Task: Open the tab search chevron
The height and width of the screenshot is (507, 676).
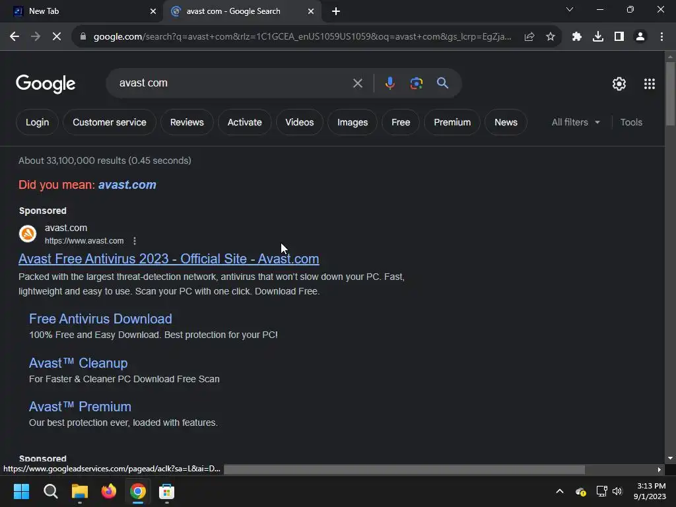Action: [x=570, y=9]
